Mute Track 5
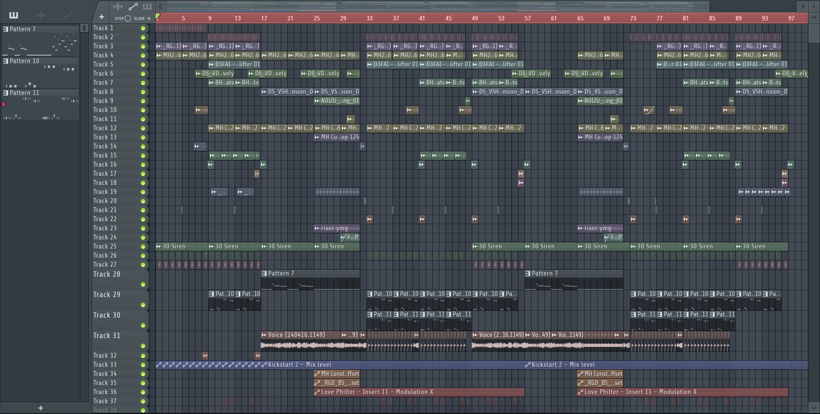820x414 pixels. click(x=143, y=65)
